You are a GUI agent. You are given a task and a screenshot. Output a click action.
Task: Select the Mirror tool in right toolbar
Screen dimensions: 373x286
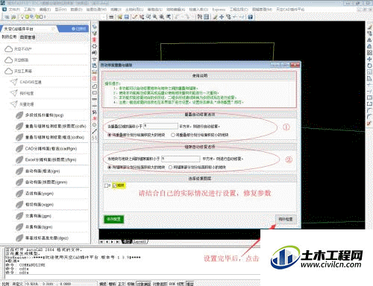click(x=369, y=39)
